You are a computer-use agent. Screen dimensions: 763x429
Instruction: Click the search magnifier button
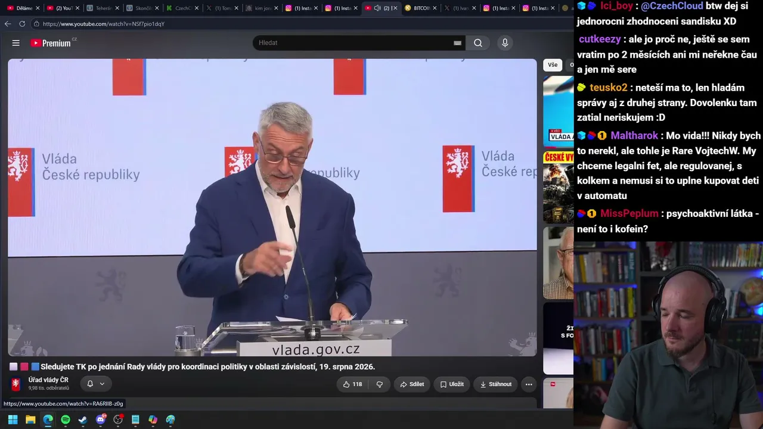(x=478, y=43)
